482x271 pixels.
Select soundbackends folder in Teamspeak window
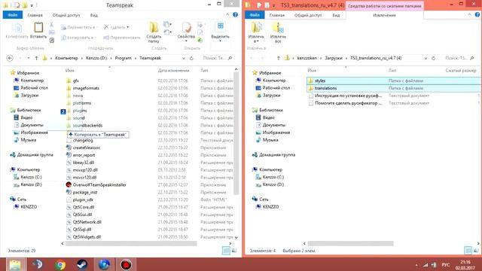[87, 126]
